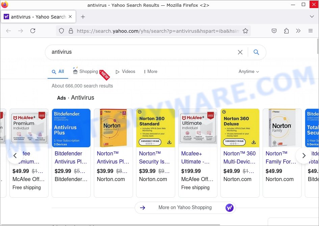This screenshot has height=226, width=319.
Task: Maximize the Firefox window
Action: point(303,4)
